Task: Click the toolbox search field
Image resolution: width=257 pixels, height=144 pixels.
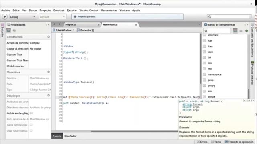Action: (217, 31)
